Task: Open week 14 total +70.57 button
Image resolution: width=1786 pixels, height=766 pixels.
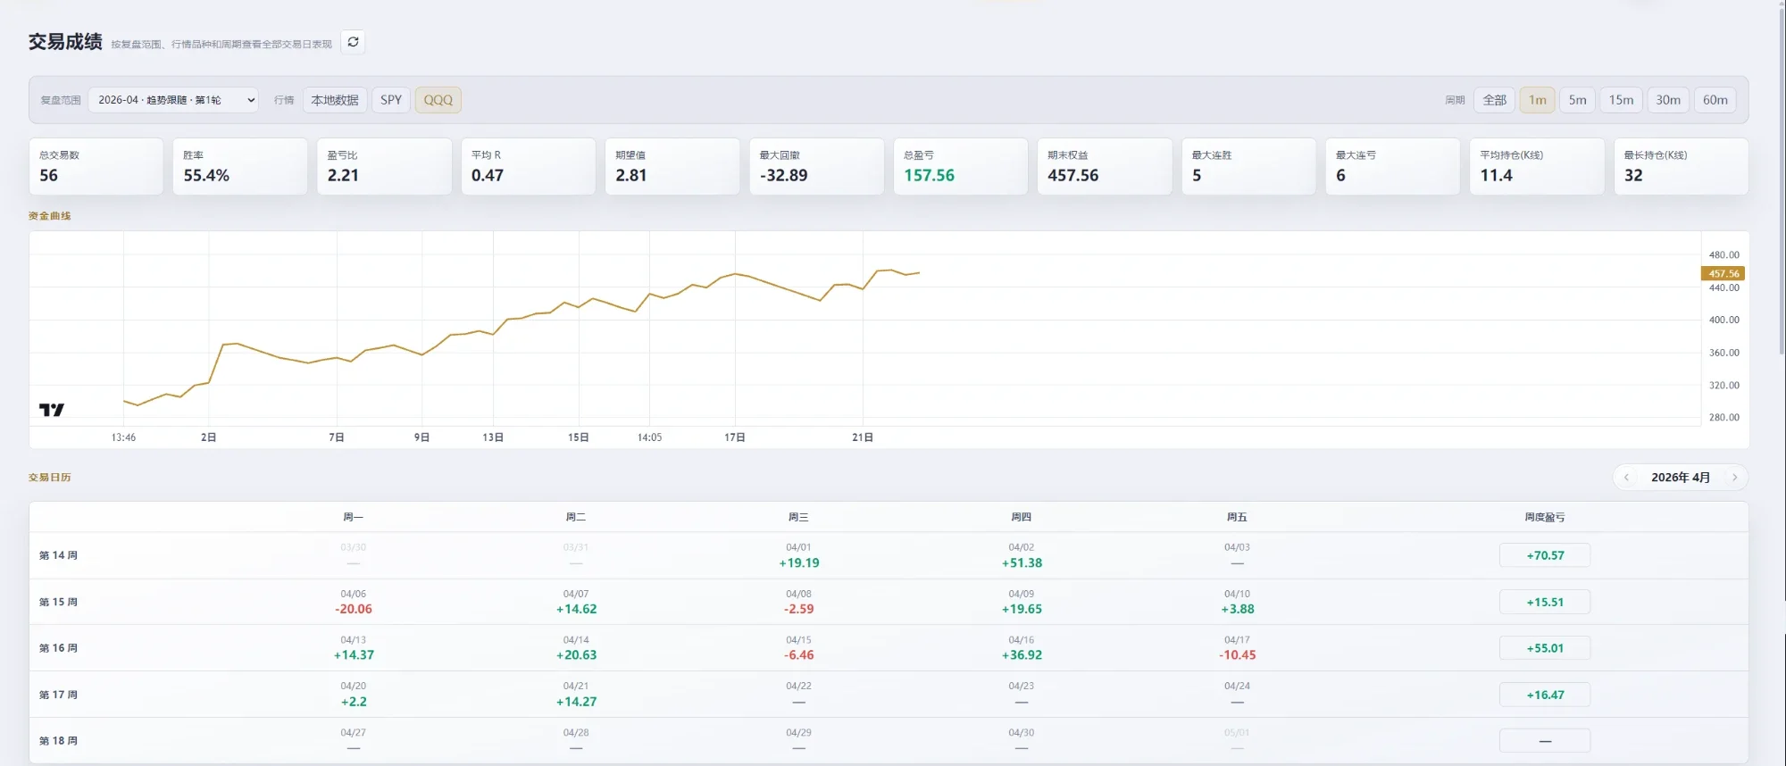Action: point(1545,555)
